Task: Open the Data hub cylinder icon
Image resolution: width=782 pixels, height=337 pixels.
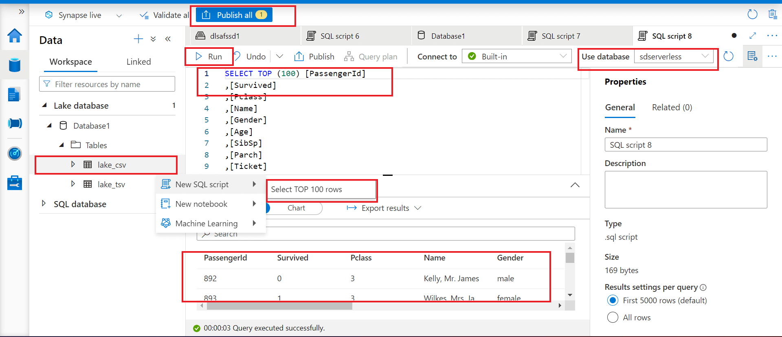Action: click(15, 65)
